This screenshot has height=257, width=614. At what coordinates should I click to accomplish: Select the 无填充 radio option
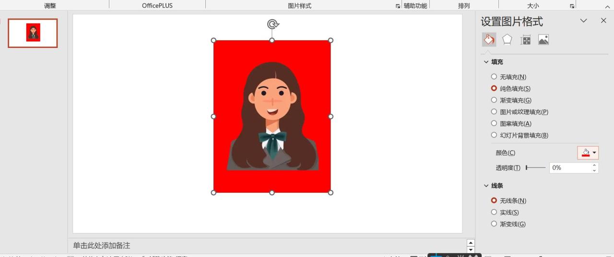click(494, 77)
